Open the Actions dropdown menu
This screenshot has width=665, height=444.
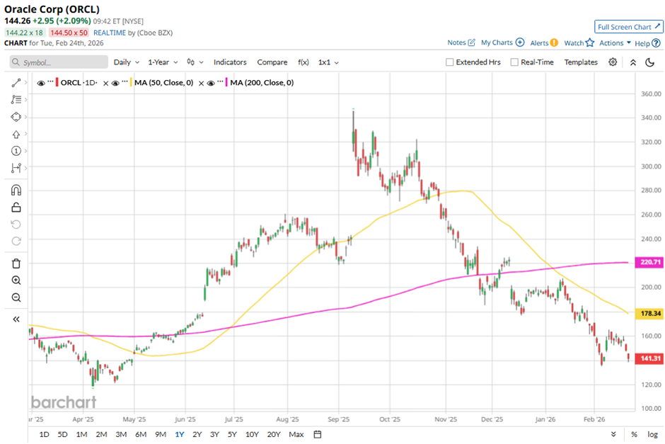[x=615, y=43]
